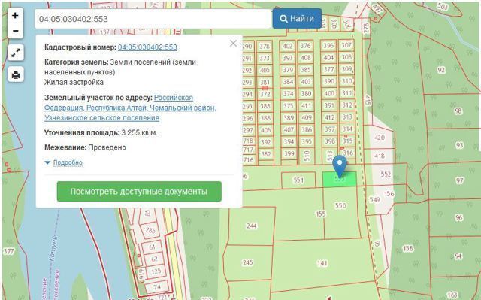Select parcel 244 on the map
This screenshot has height=300, width=481.
pyautogui.click(x=251, y=226)
